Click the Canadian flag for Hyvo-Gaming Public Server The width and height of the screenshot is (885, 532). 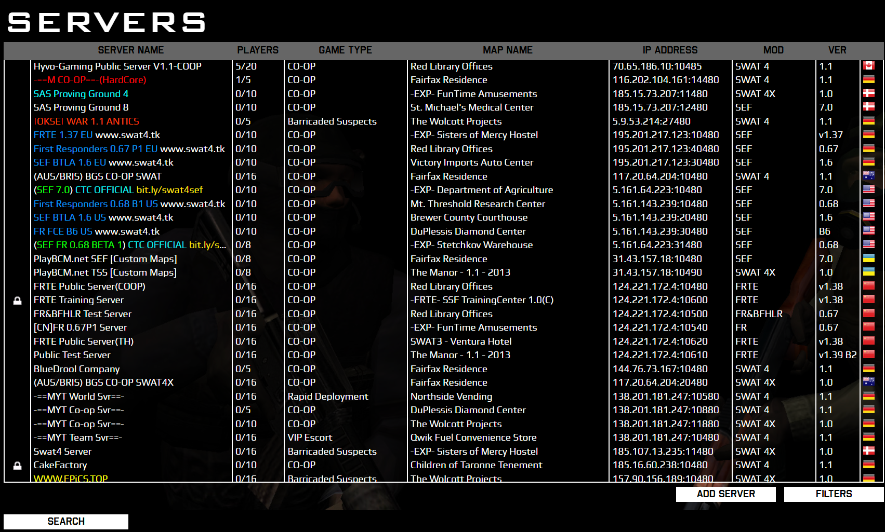(x=868, y=66)
